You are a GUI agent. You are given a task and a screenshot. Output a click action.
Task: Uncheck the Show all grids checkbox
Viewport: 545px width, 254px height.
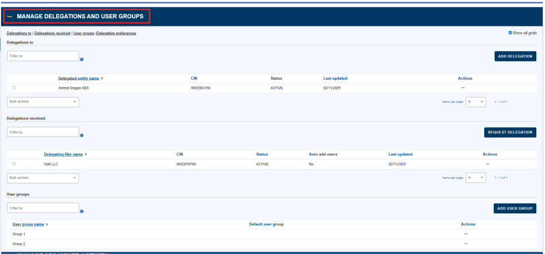pyautogui.click(x=510, y=33)
